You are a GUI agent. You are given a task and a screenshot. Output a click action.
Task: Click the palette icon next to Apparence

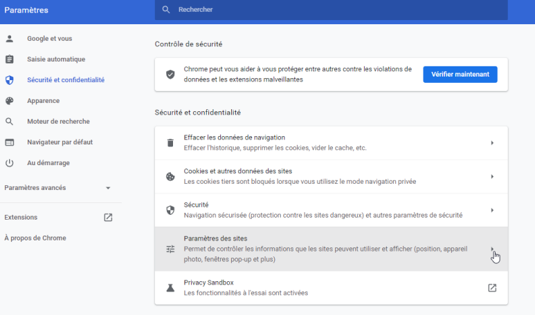pos(10,101)
